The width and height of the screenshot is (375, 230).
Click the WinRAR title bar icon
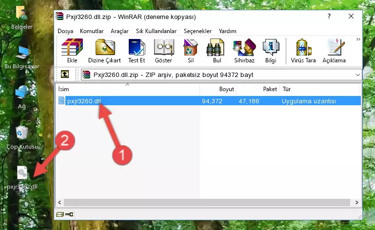[59, 17]
